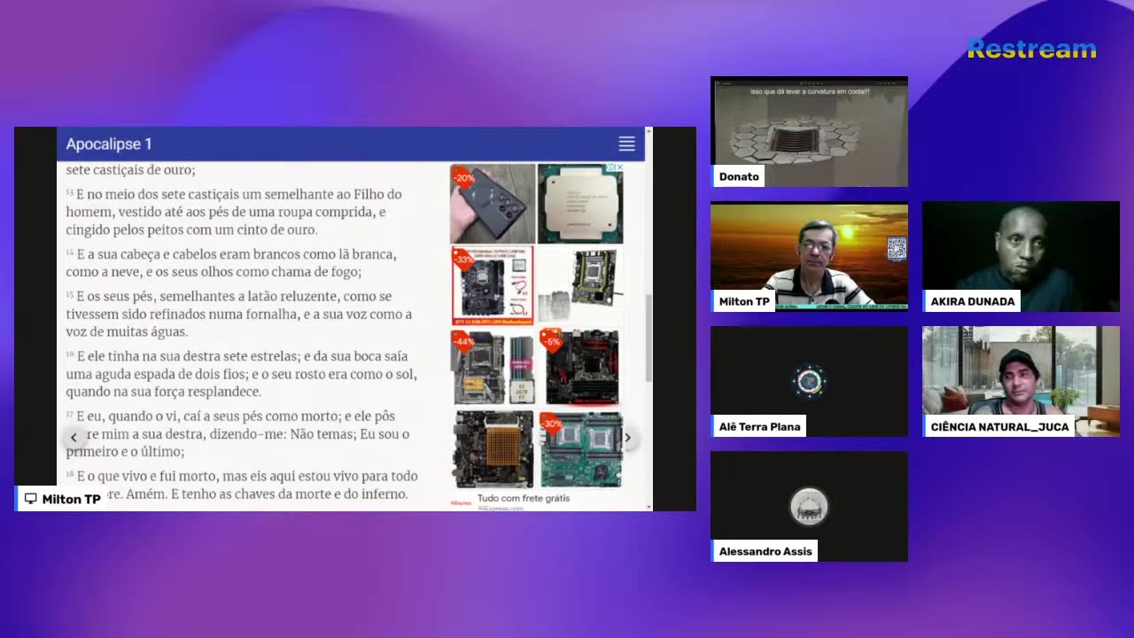This screenshot has height=638, width=1134.
Task: Select the CIÊNCIA NATURAL_JUCA video tile
Action: tap(1021, 381)
